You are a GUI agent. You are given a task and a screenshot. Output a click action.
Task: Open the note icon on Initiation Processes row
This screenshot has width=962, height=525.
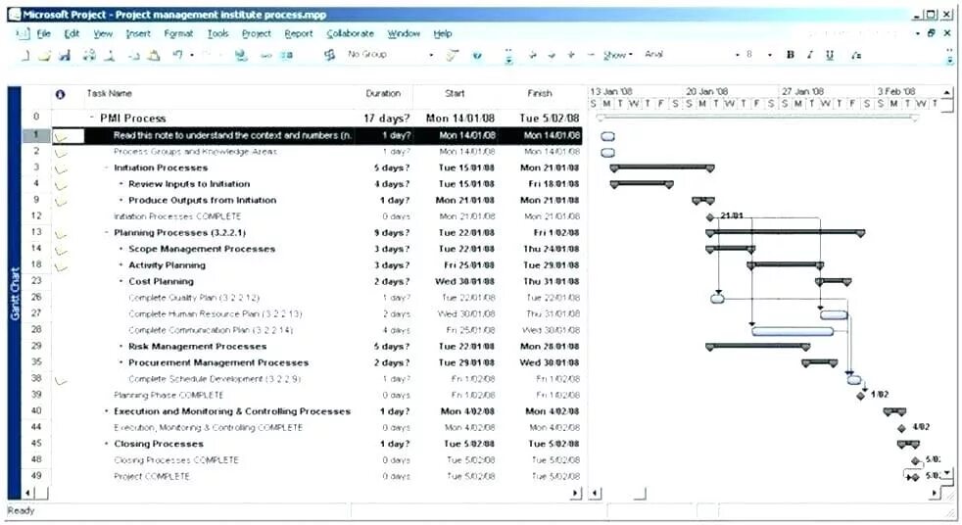[x=61, y=169]
